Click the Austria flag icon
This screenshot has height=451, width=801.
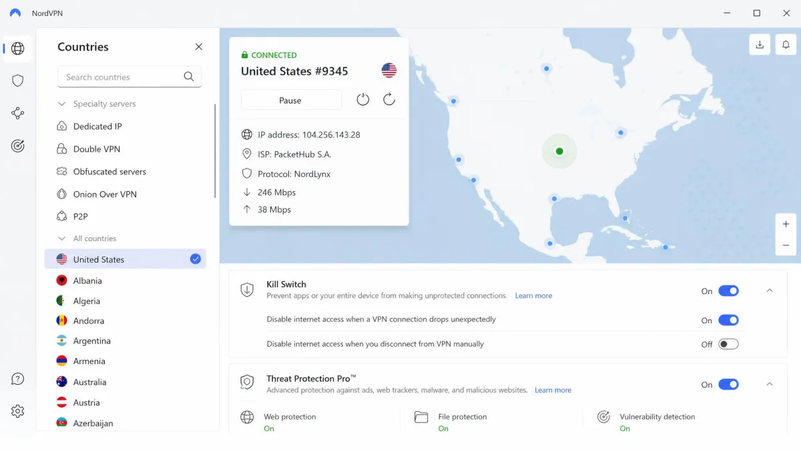pyautogui.click(x=62, y=402)
